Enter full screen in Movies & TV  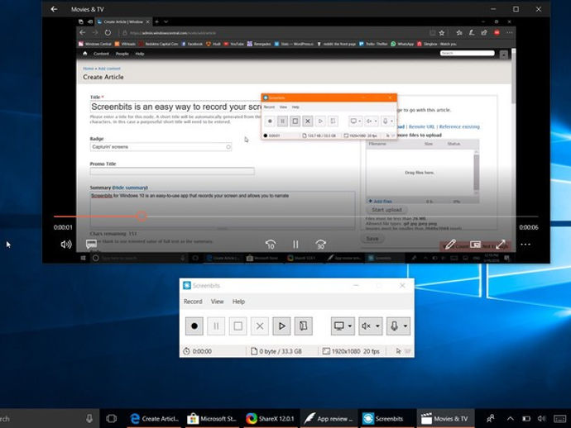point(501,245)
